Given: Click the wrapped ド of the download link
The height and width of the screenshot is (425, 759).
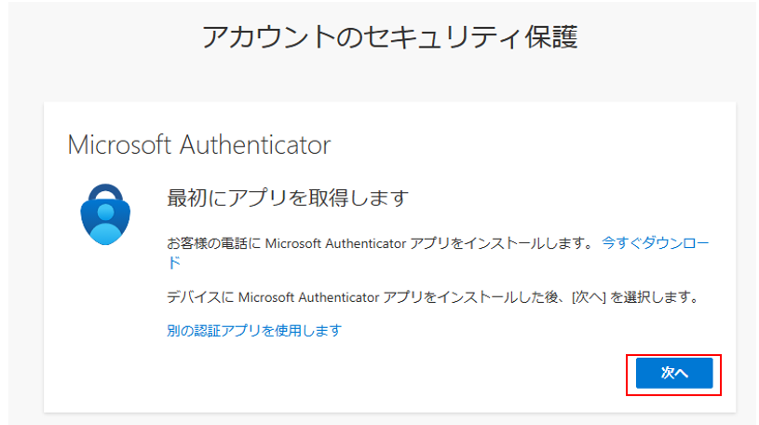Looking at the screenshot, I should tap(174, 262).
